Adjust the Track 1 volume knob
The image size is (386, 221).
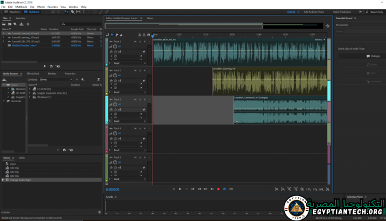(x=115, y=46)
